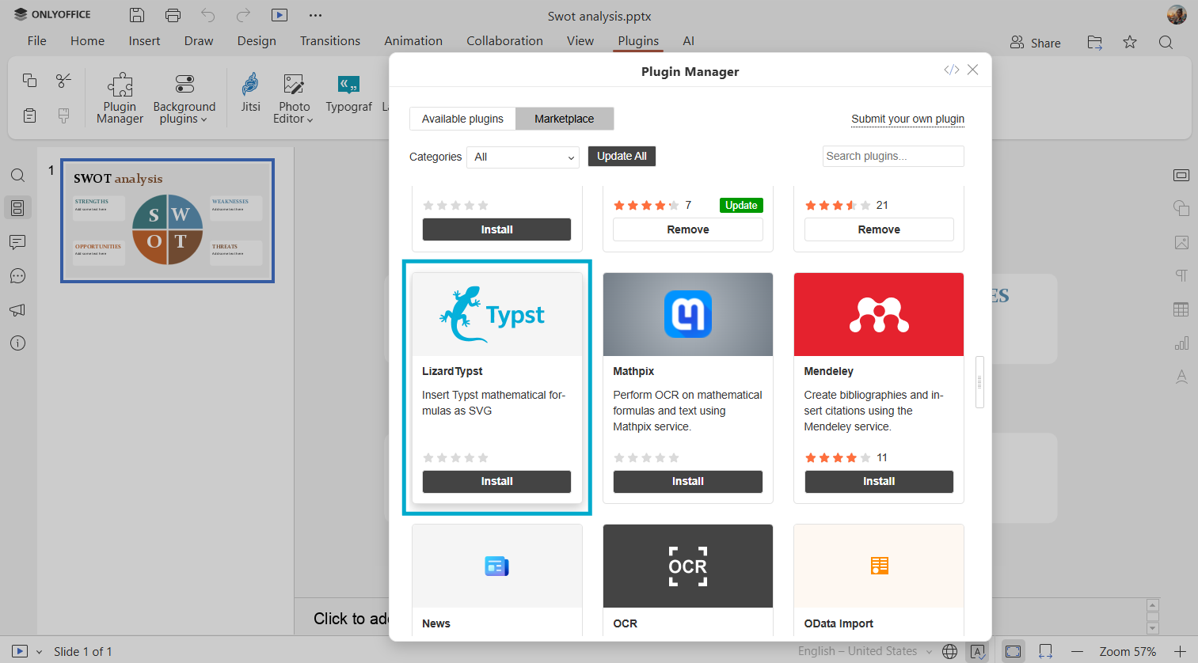Open the chat panel
The image size is (1198, 663).
17,275
